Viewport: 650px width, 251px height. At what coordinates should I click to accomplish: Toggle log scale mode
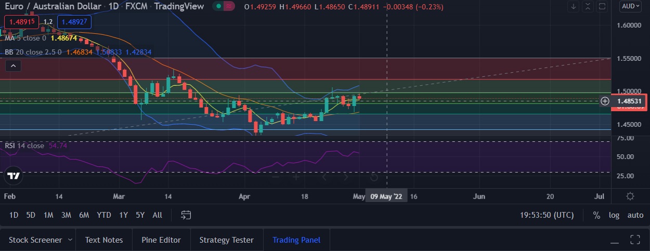pyautogui.click(x=614, y=215)
